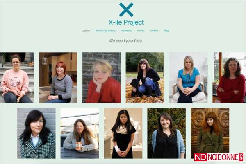Go to the gallery menu item
246x164 pixels.
87,31
